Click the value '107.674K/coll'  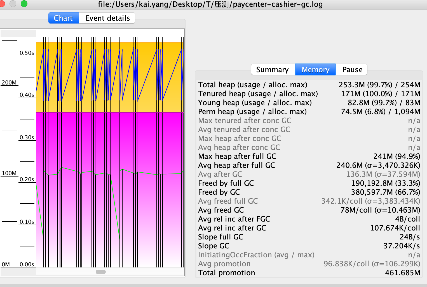click(395, 228)
